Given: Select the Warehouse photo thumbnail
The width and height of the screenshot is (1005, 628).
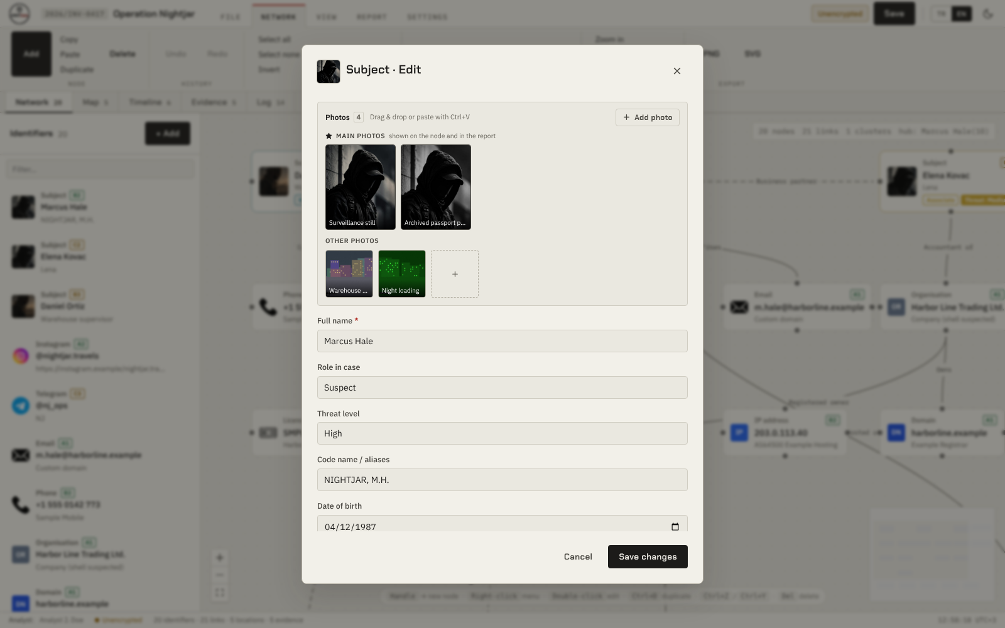Looking at the screenshot, I should [x=349, y=274].
